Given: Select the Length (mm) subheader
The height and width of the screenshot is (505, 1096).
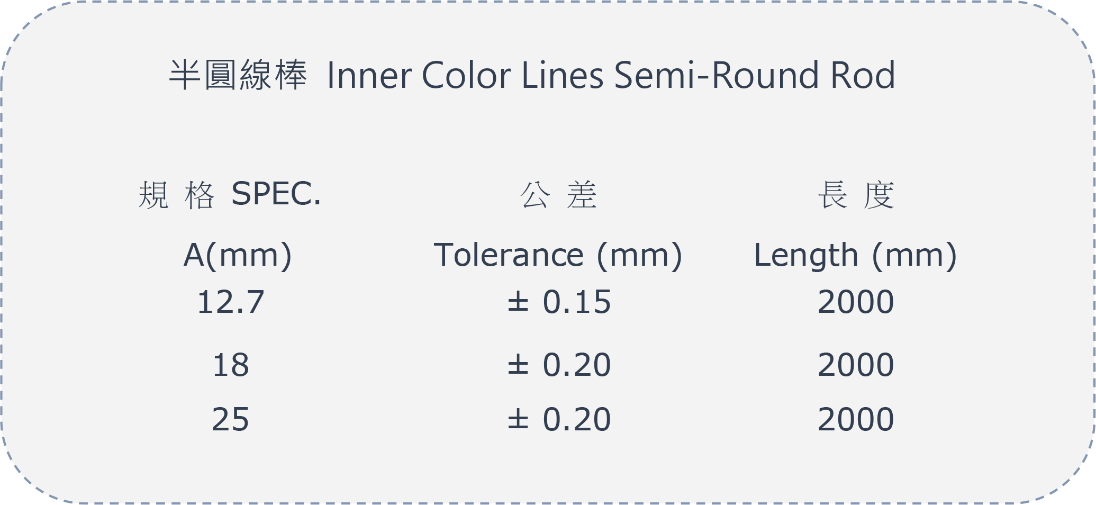Looking at the screenshot, I should click(x=855, y=256).
